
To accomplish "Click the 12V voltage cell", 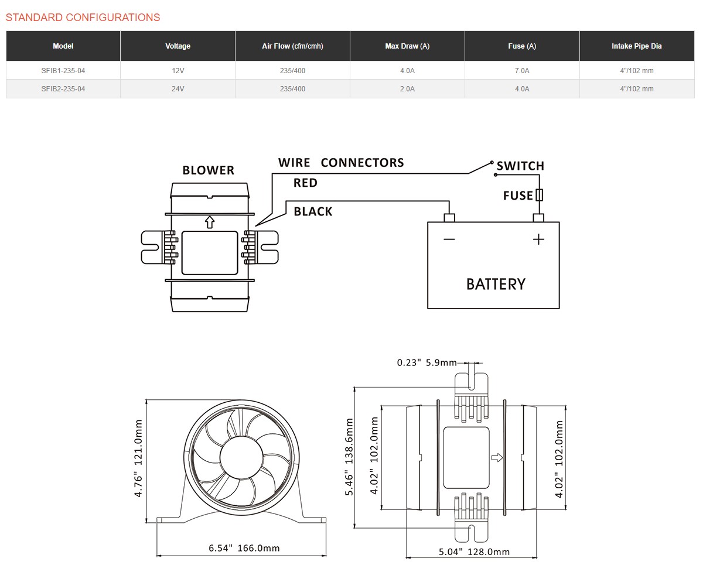I will point(178,71).
